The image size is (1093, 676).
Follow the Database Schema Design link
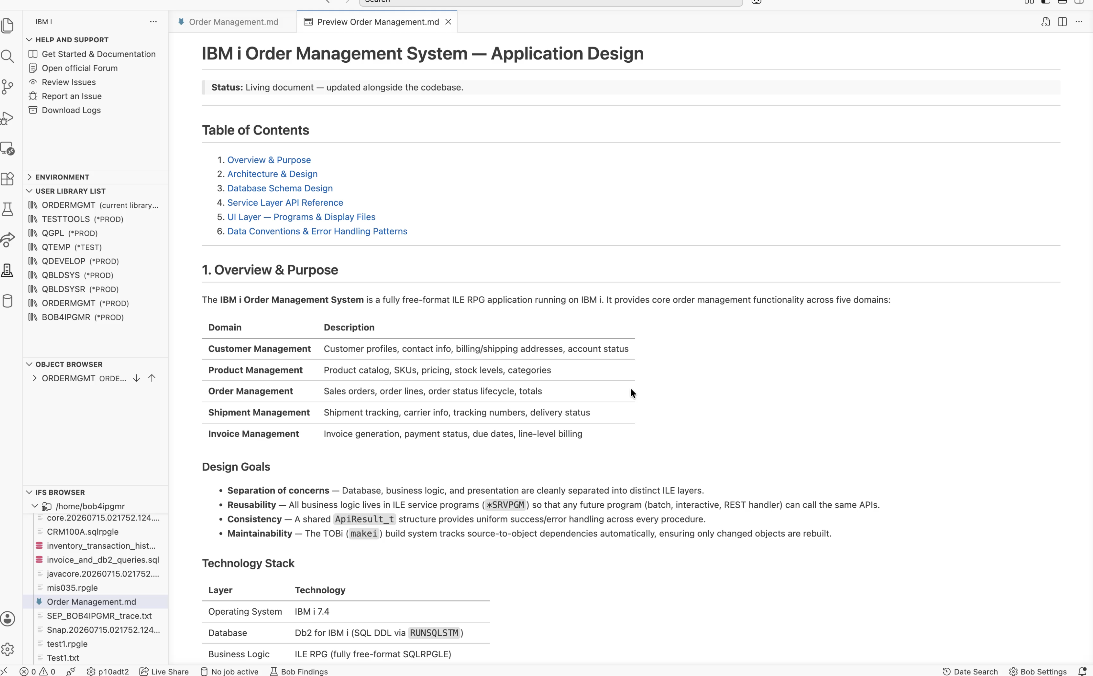coord(280,188)
